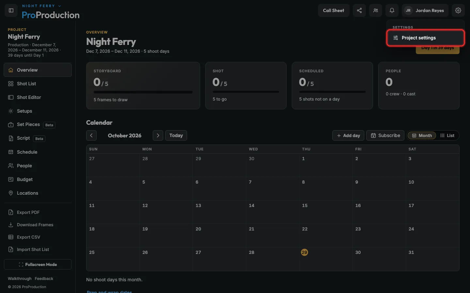Click the share icon in header

click(x=359, y=10)
